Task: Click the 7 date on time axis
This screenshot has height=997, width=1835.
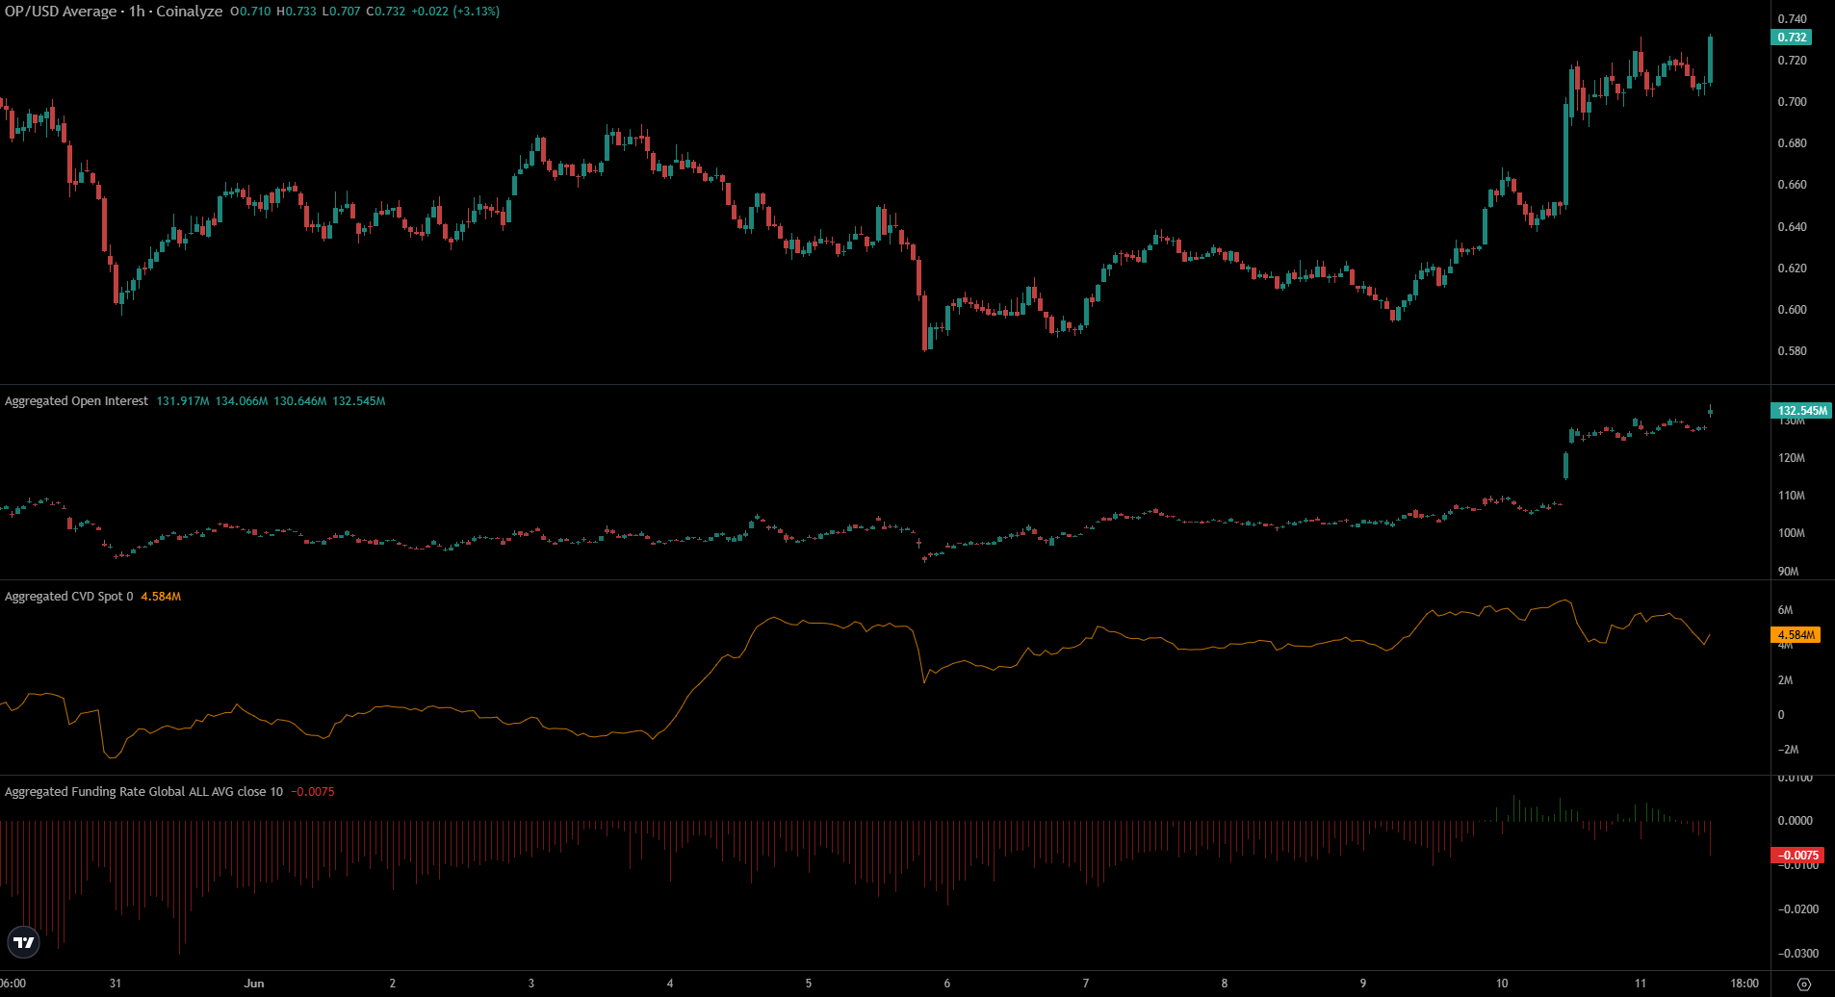Action: [x=1086, y=984]
